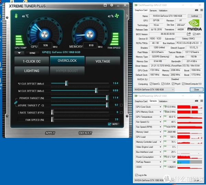Click camera screenshot icon in top GPU-Z window

pos(196,10)
